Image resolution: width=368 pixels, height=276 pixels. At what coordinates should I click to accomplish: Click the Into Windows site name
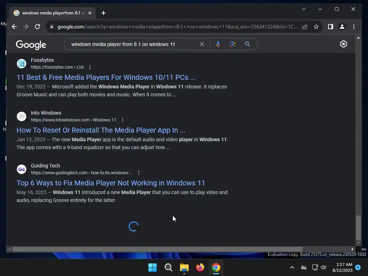coord(46,113)
